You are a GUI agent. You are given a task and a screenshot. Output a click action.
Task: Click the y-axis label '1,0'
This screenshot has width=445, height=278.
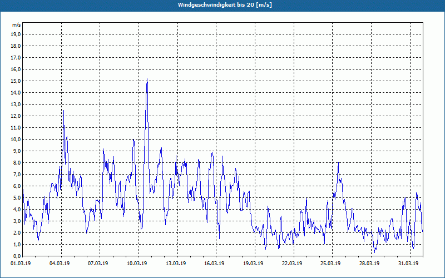17,244
